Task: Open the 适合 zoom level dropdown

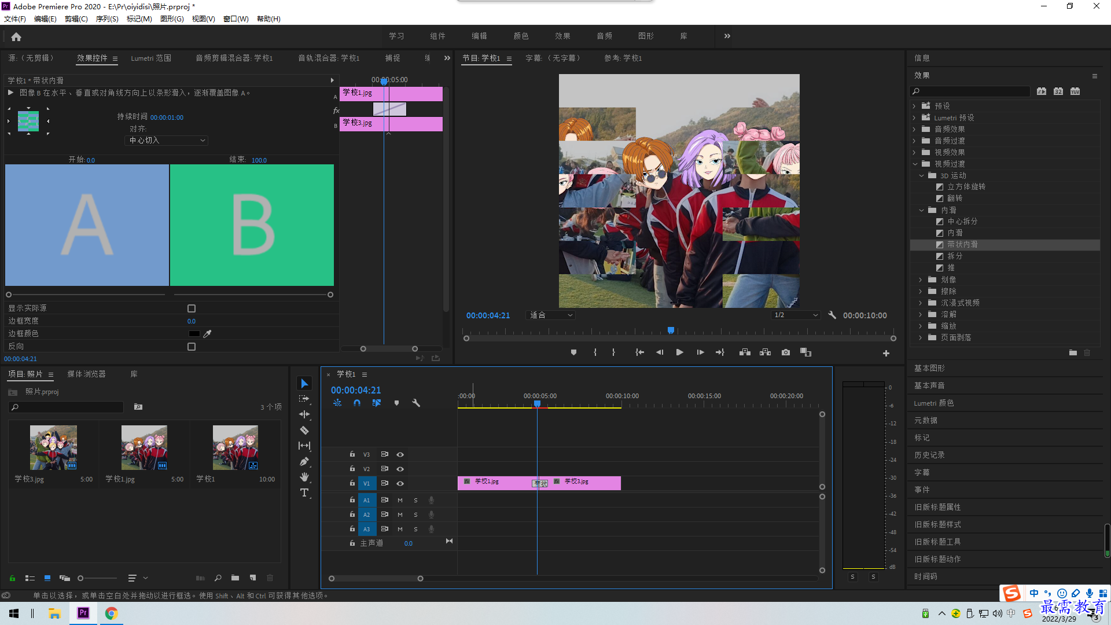Action: pyautogui.click(x=551, y=315)
